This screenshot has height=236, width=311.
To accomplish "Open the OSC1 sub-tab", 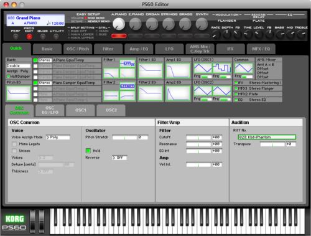I will (80, 110).
